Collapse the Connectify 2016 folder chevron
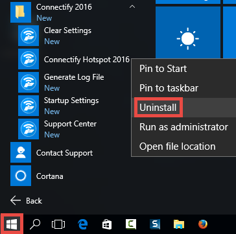Image resolution: width=236 pixels, height=234 pixels. (132, 7)
